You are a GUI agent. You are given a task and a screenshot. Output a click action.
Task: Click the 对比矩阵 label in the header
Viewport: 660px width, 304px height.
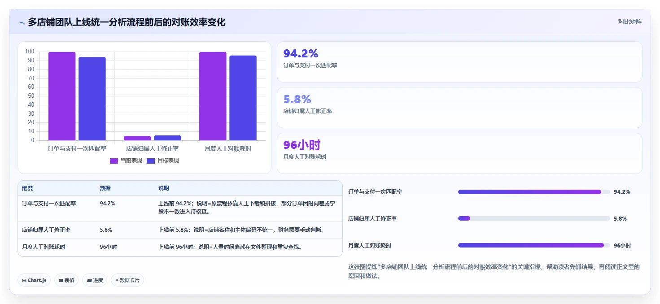coord(629,22)
